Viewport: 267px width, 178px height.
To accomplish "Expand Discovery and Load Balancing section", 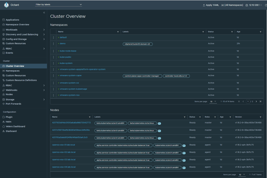I will point(44,35).
